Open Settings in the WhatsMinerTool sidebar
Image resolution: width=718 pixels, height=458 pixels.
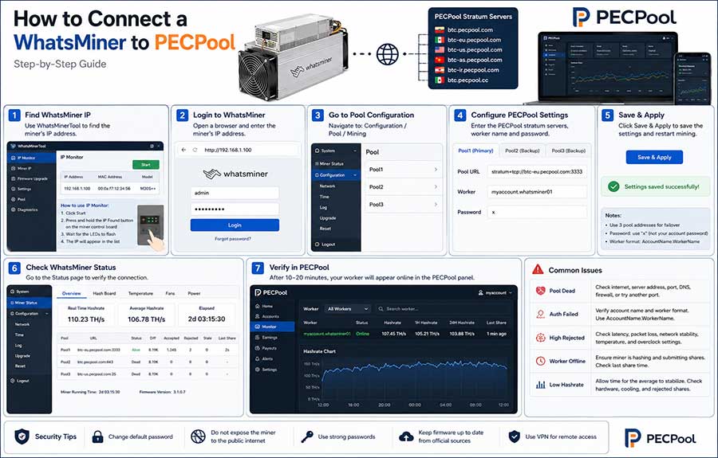(x=21, y=189)
